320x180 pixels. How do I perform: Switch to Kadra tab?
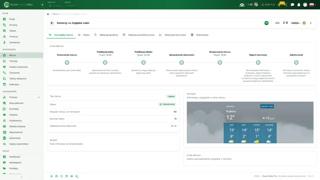click(x=84, y=35)
